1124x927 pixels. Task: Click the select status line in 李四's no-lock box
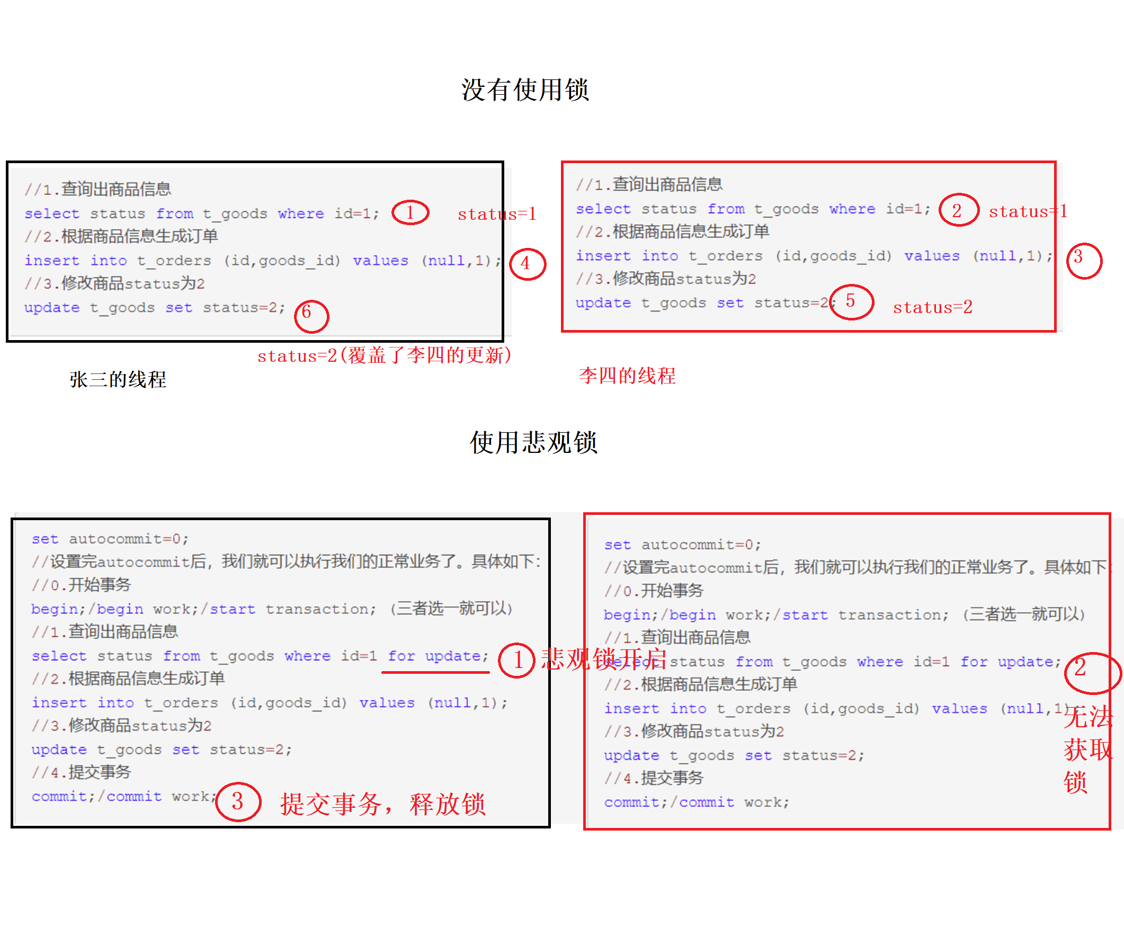753,209
